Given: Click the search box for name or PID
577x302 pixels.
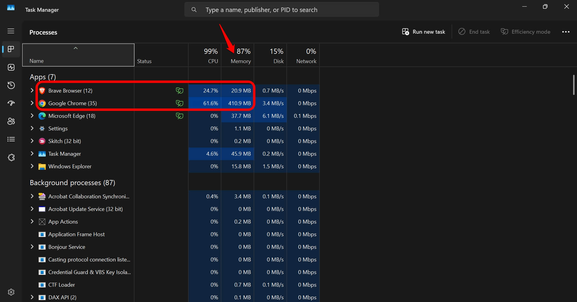Looking at the screenshot, I should pyautogui.click(x=282, y=10).
